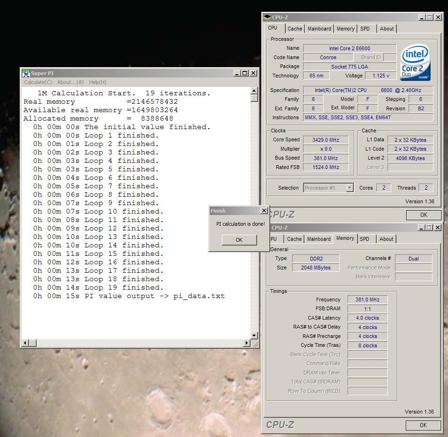Minimize the Super PI window

click(237, 73)
